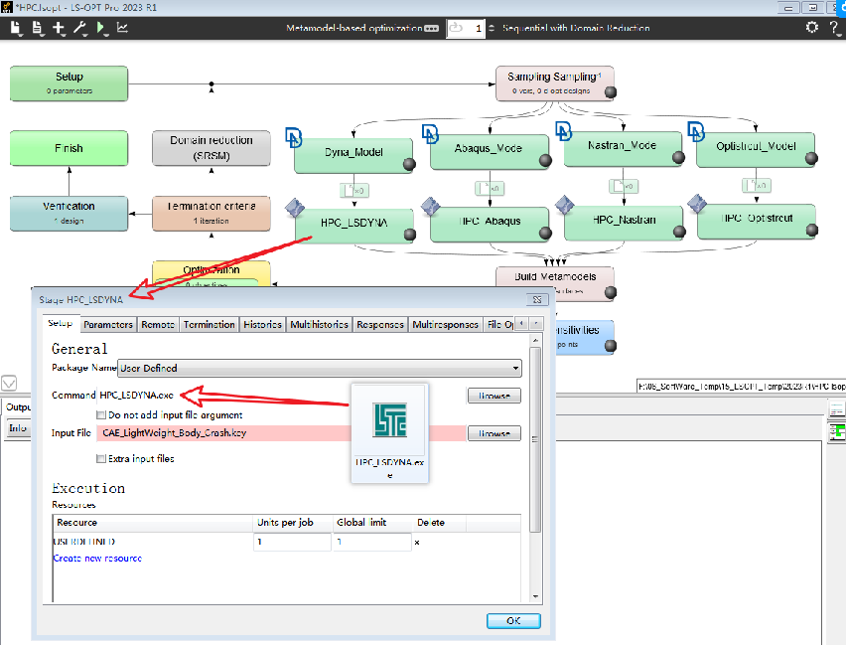847x646 pixels.
Task: Open the Package Name dropdown
Action: [320, 368]
